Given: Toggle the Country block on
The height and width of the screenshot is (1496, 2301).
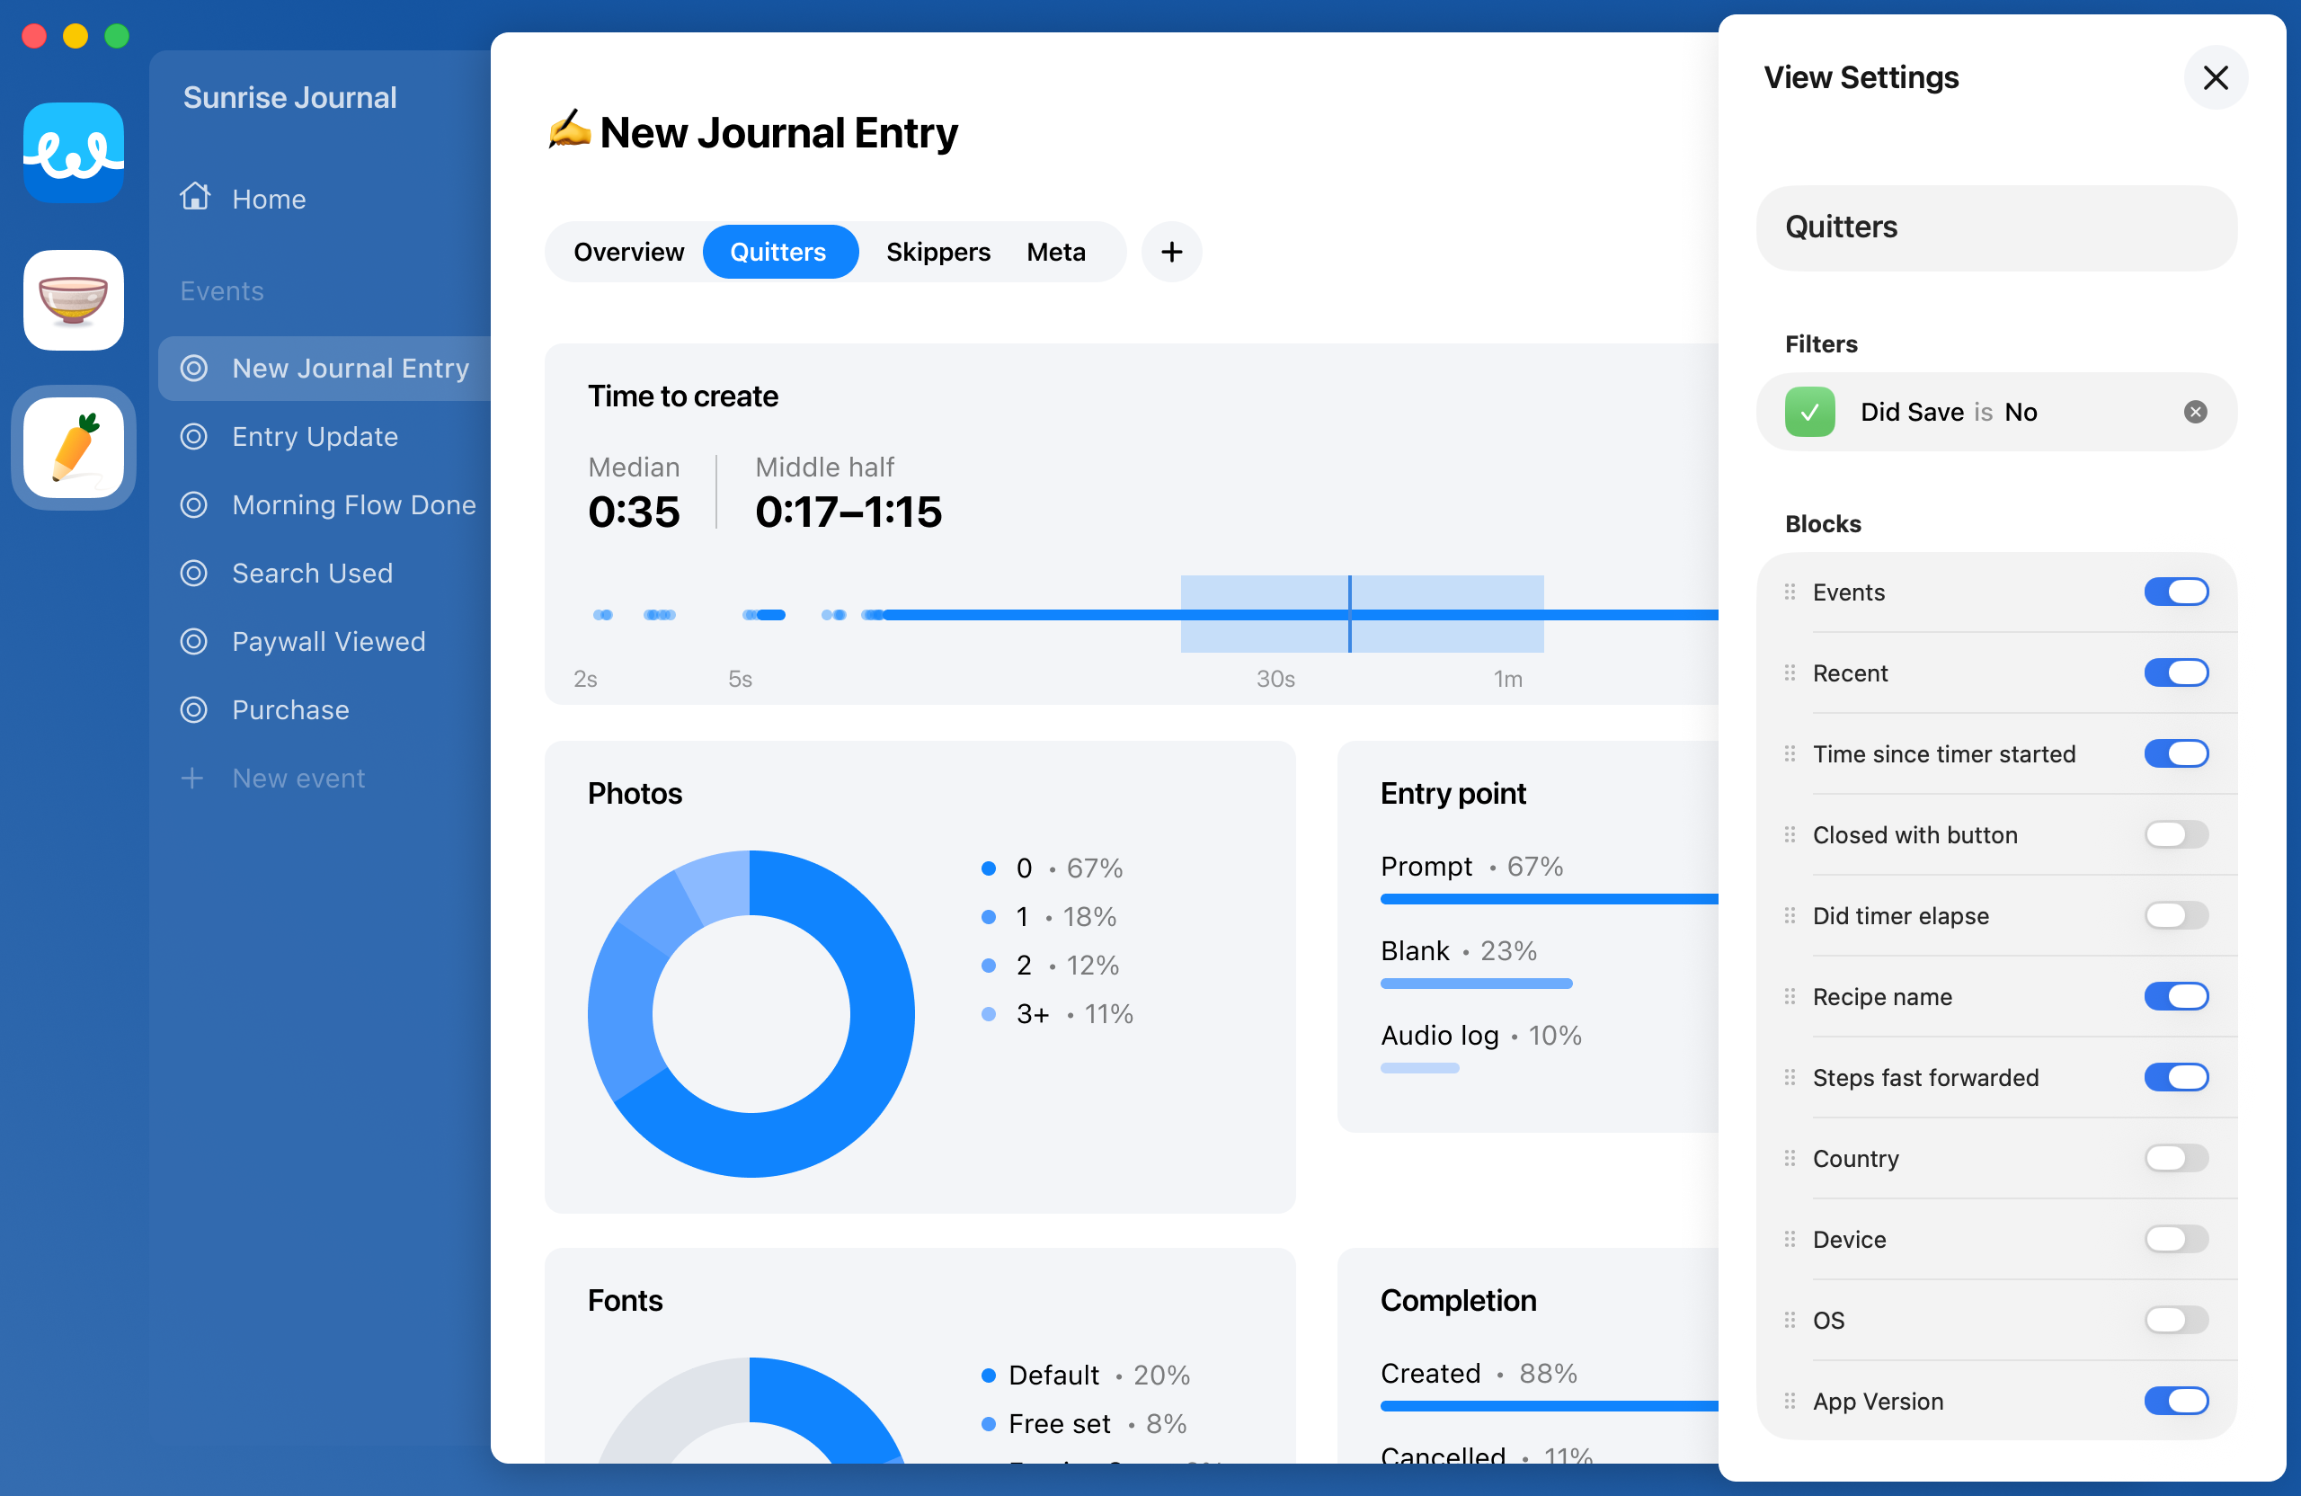Looking at the screenshot, I should click(x=2175, y=1159).
